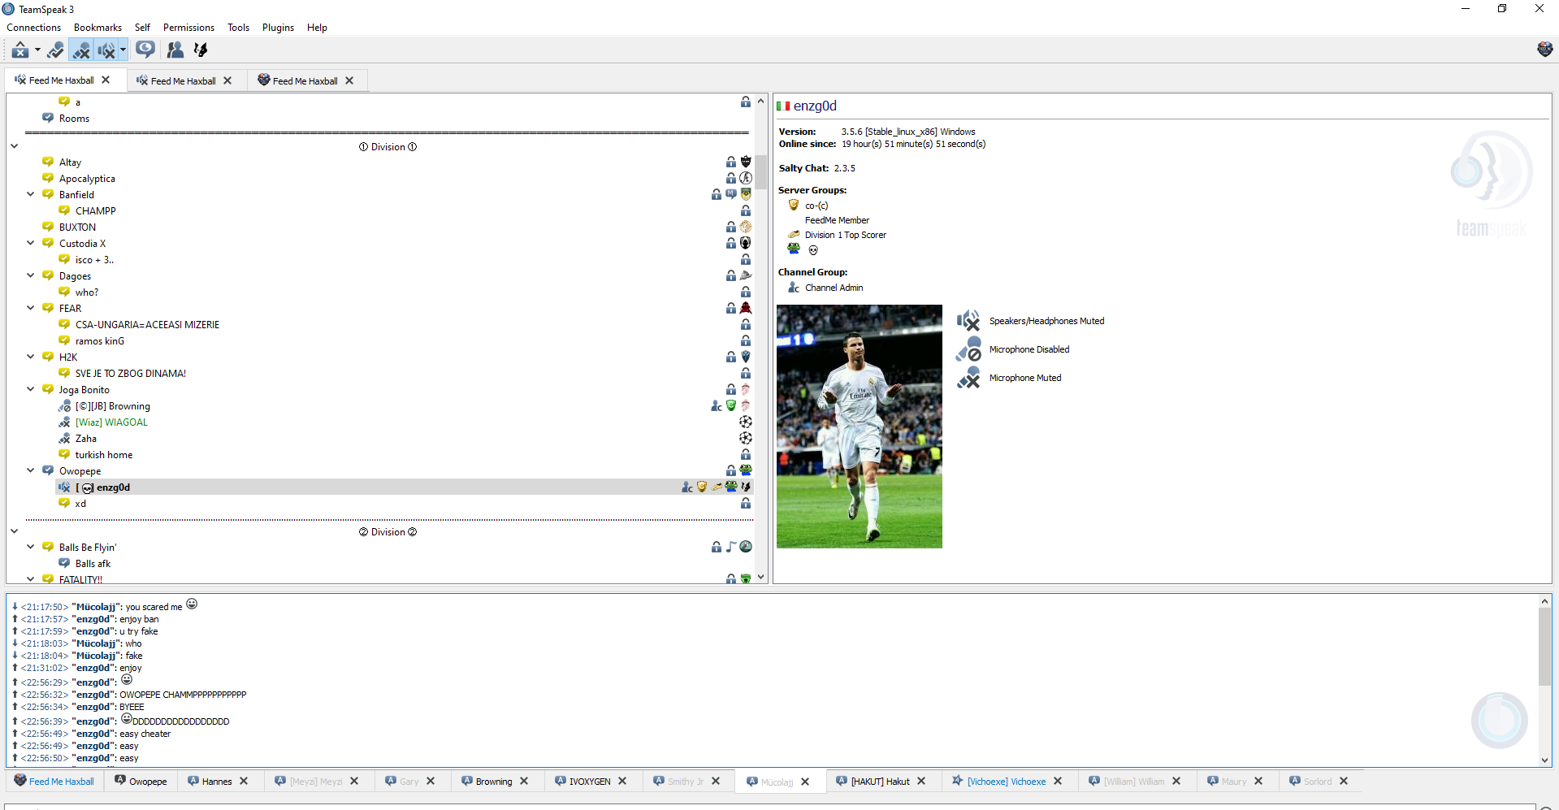Open the Owopepe chat tab
This screenshot has height=810, width=1559.
pos(141,782)
